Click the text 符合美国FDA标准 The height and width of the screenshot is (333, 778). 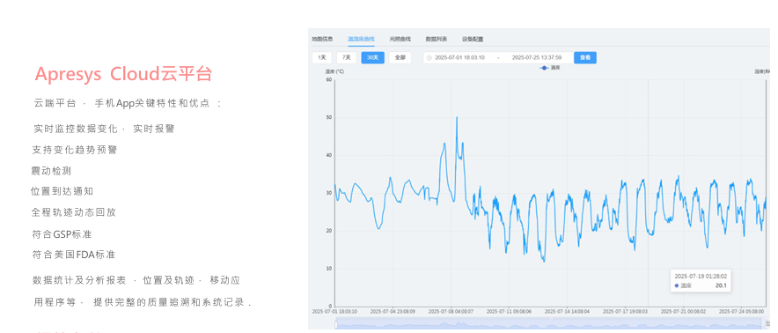tap(73, 255)
